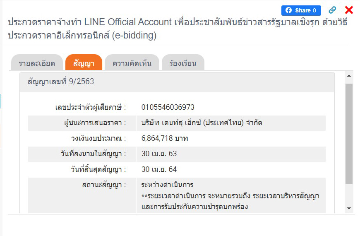360x236 pixels.
Task: Click the tax ID number 0105546036973
Action: tap(168, 107)
